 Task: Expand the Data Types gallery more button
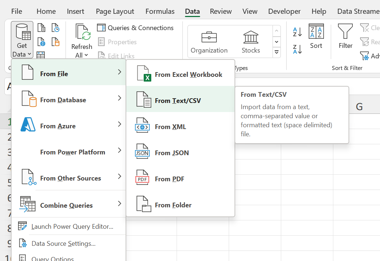276,52
